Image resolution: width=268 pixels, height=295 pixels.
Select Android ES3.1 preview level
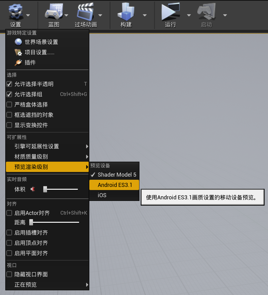[114, 185]
